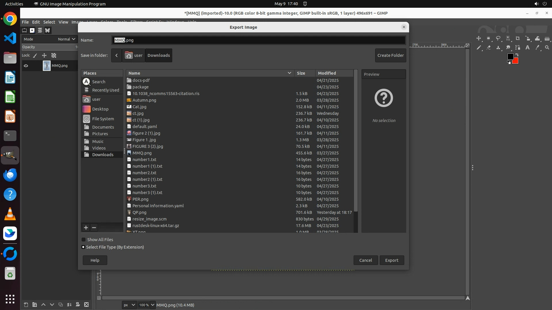
Task: Enable the Show All Files checkbox
Action: click(84, 240)
